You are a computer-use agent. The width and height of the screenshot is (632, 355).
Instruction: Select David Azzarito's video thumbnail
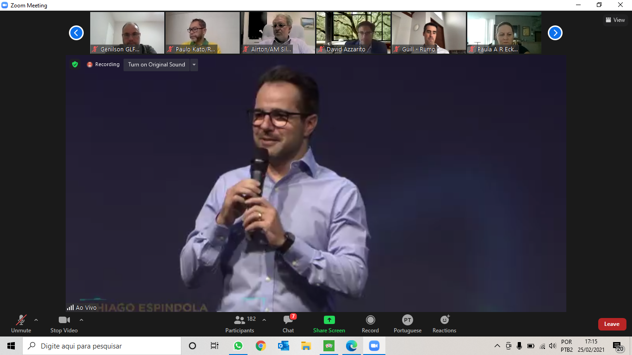coord(353,33)
